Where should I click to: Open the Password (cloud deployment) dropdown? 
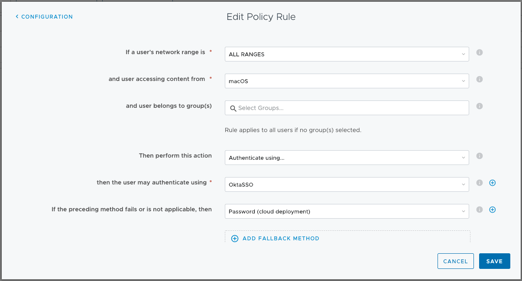click(x=347, y=211)
